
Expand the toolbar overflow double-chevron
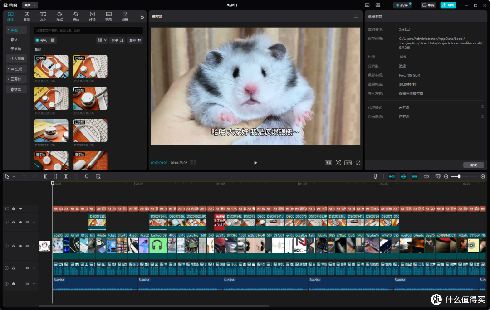click(142, 17)
